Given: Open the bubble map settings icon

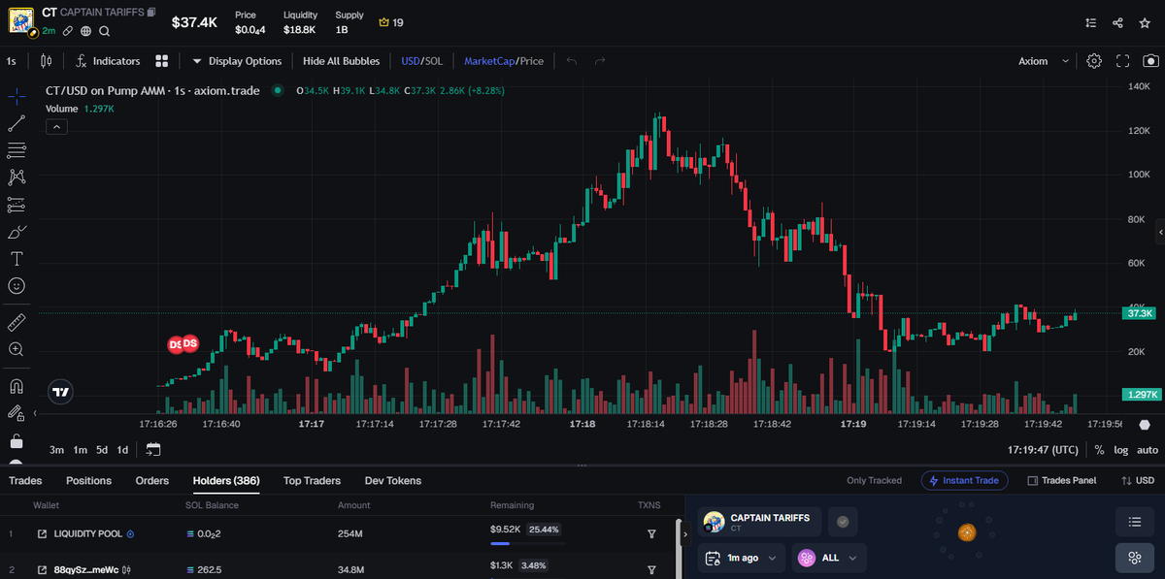Looking at the screenshot, I should tap(1134, 558).
